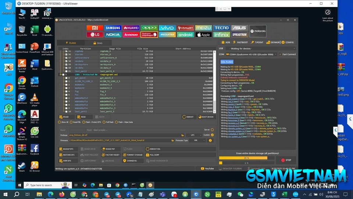The width and height of the screenshot is (353, 199).
Task: Click the CHANGE KG button
Action: tap(133, 161)
